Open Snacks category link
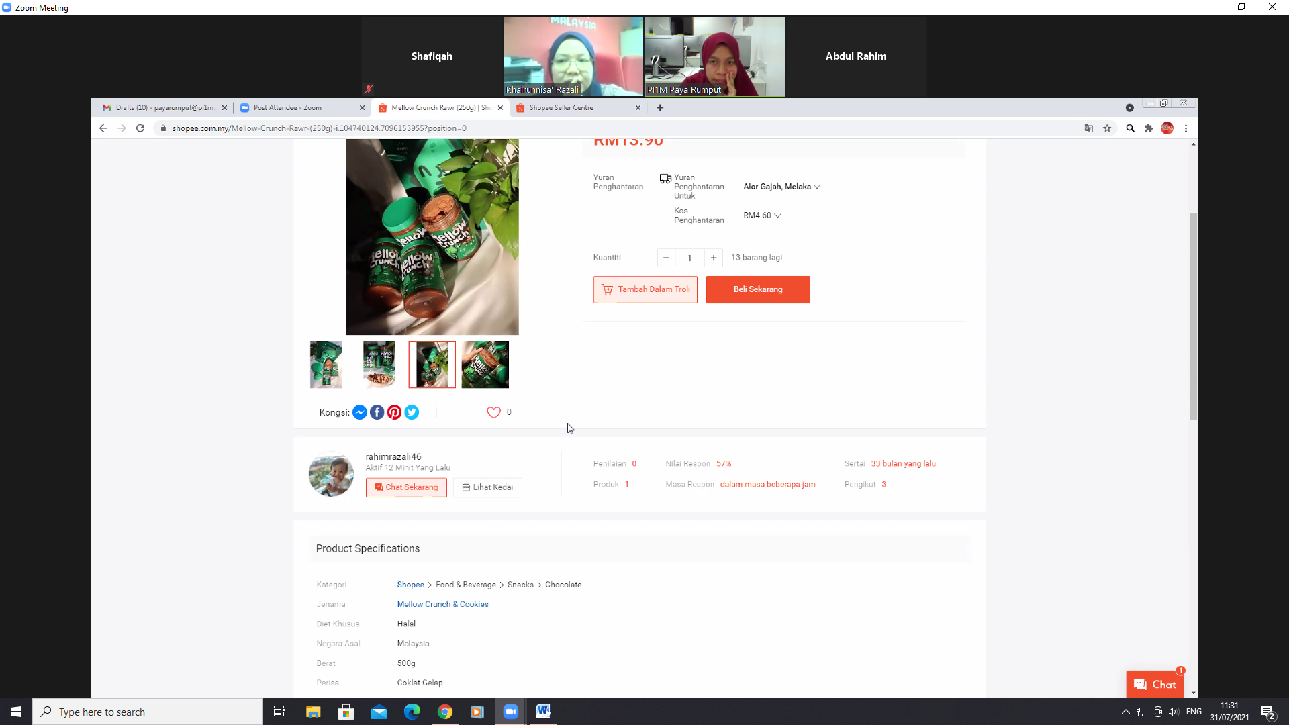 click(x=520, y=585)
